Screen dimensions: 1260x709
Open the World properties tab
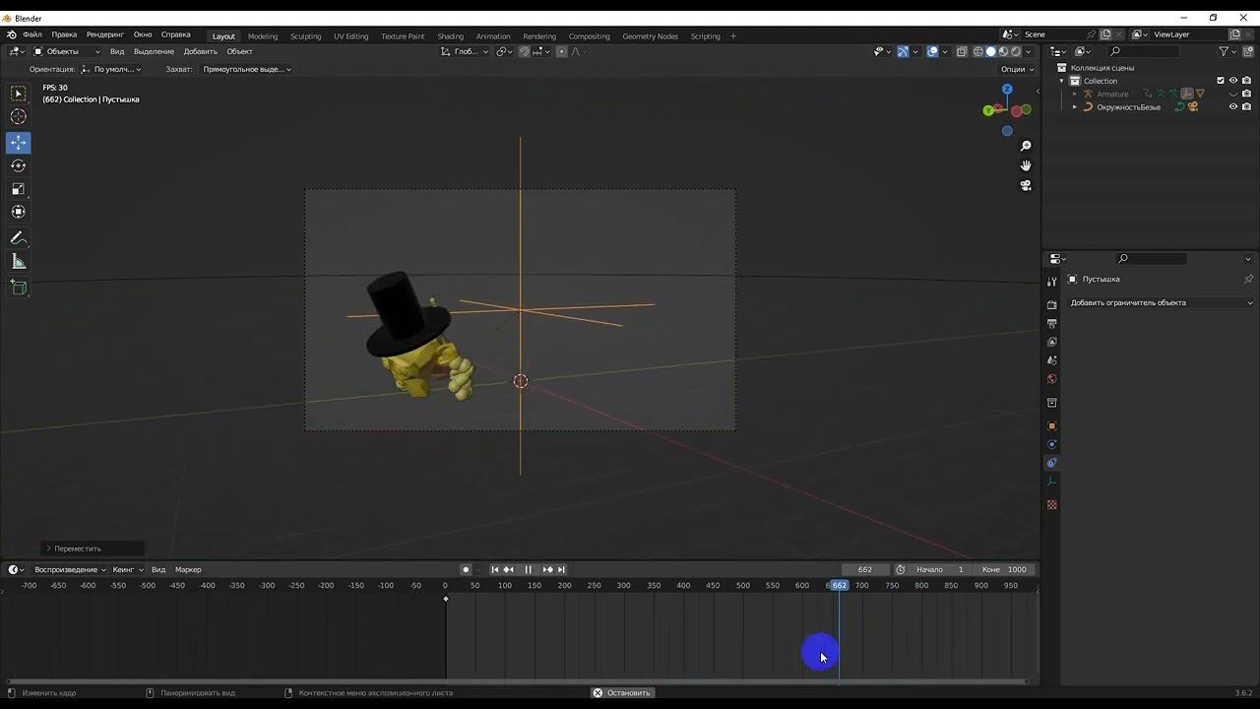pos(1051,379)
